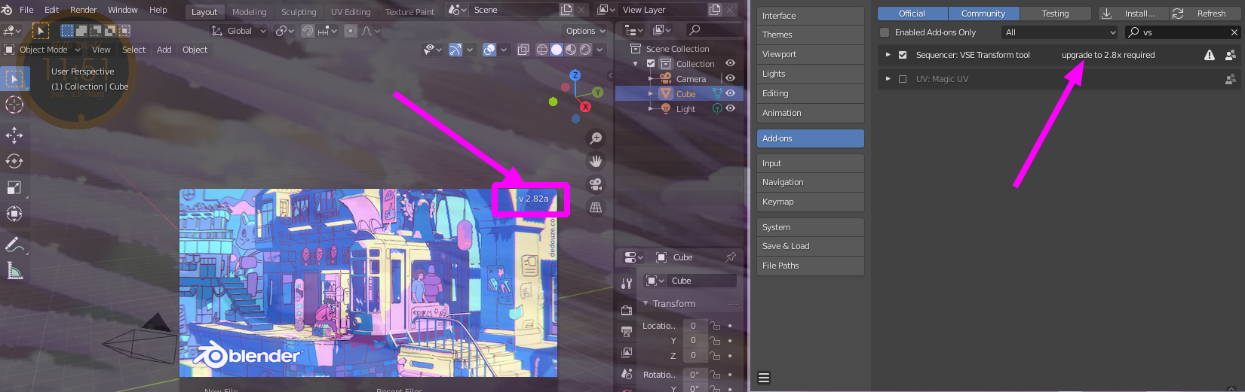1245x392 pixels.
Task: Click the zoom view icon in viewport
Action: click(x=596, y=138)
